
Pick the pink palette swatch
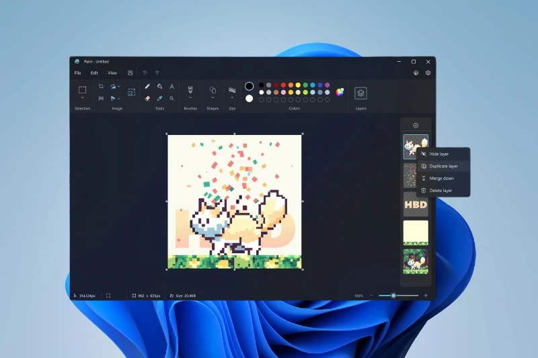click(283, 92)
